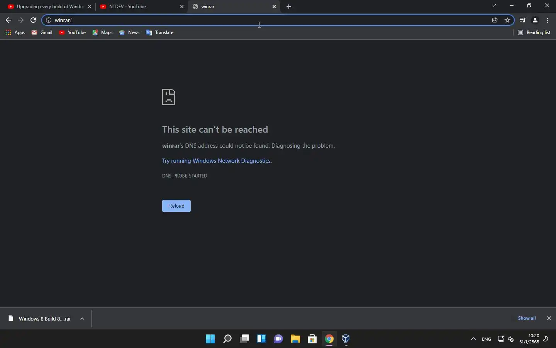The image size is (556, 348).
Task: Open the Maps bookmark
Action: [x=103, y=33]
